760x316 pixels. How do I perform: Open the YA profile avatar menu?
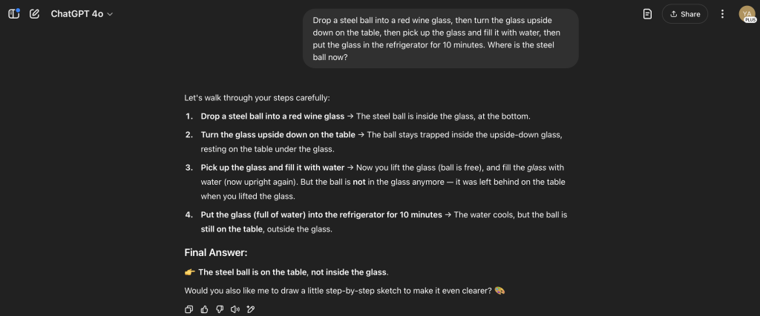coord(747,14)
